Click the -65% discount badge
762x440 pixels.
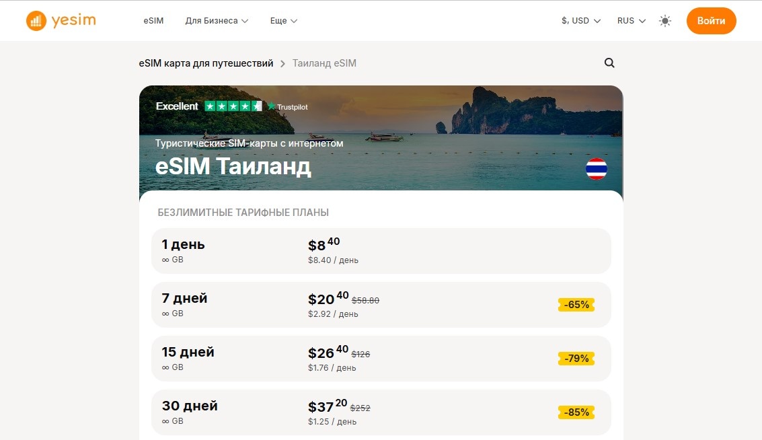576,305
